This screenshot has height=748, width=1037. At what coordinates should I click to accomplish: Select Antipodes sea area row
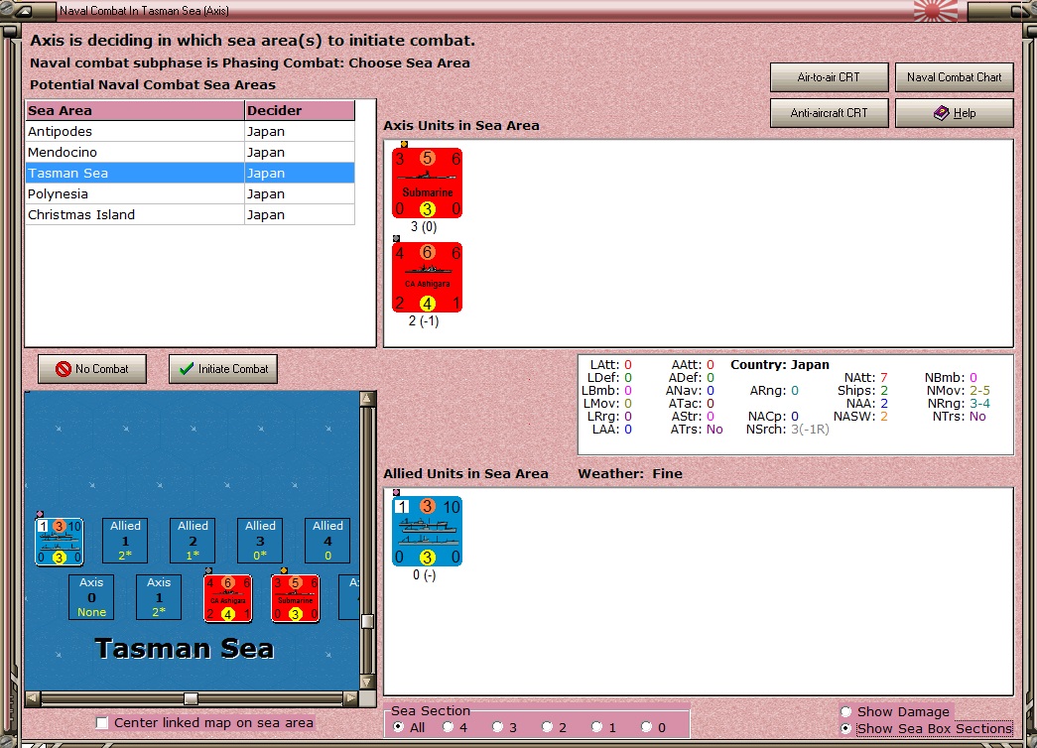(190, 132)
